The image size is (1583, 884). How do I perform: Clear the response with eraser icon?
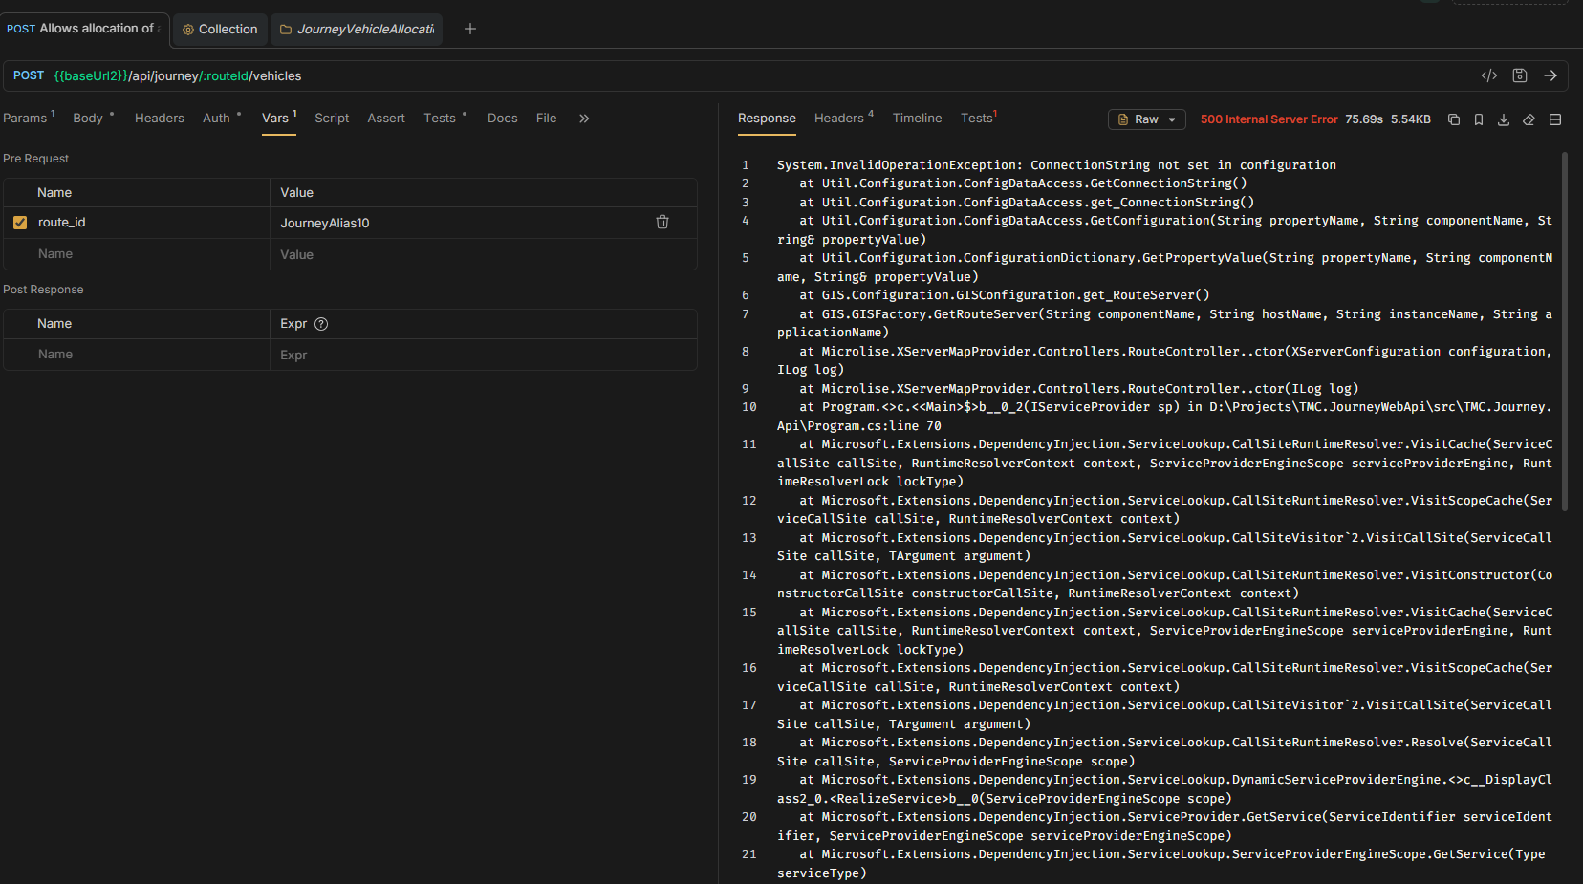pyautogui.click(x=1529, y=119)
